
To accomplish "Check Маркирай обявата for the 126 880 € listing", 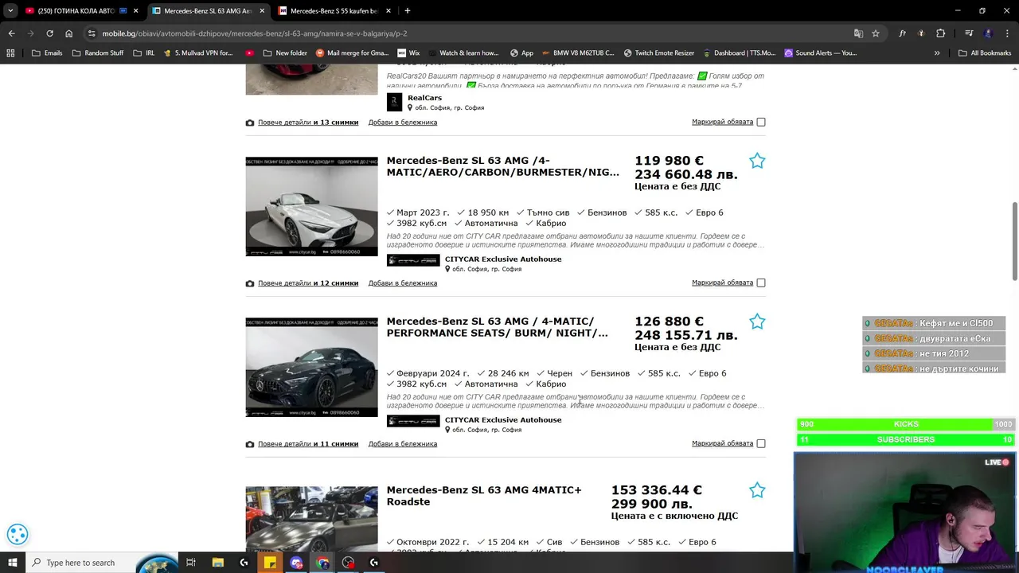I will coord(761,443).
